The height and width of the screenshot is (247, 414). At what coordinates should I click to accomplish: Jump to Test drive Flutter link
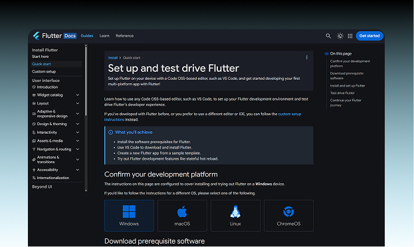(x=342, y=93)
